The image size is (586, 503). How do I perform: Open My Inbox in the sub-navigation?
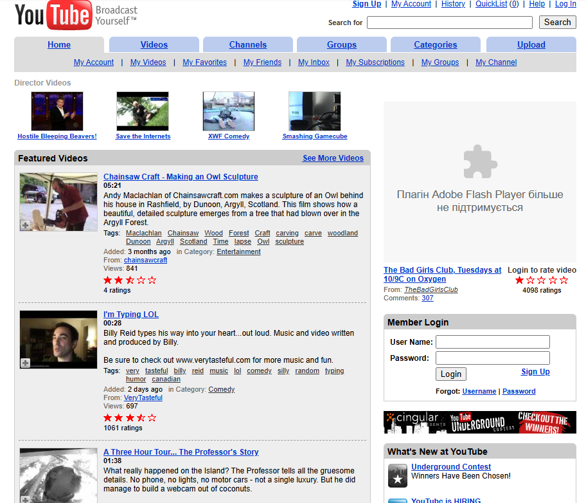(x=314, y=62)
